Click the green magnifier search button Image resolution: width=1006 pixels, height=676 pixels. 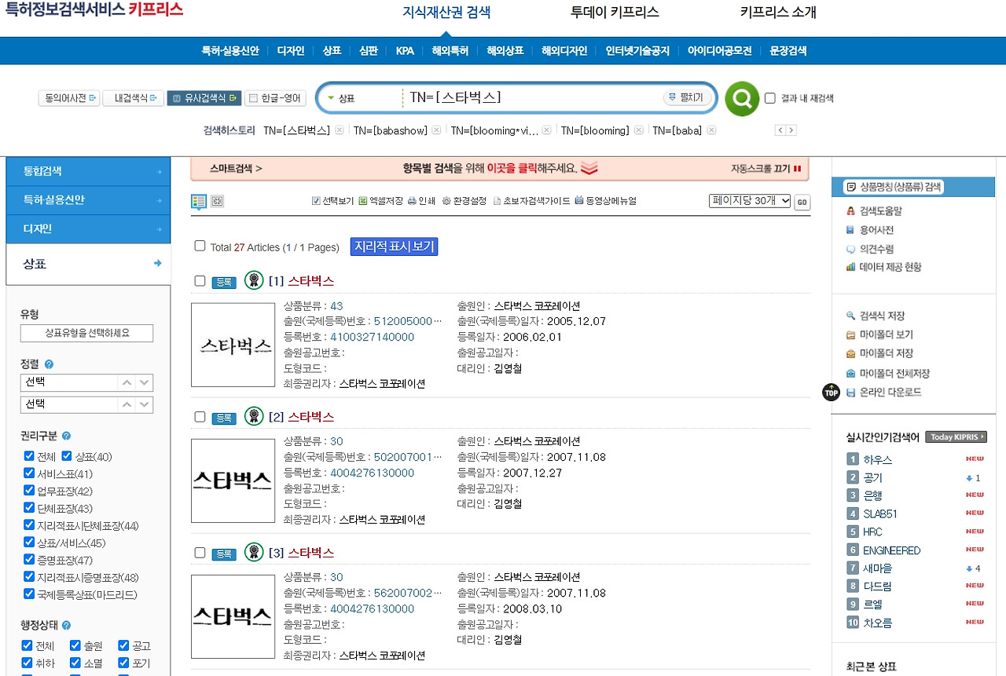[x=742, y=98]
